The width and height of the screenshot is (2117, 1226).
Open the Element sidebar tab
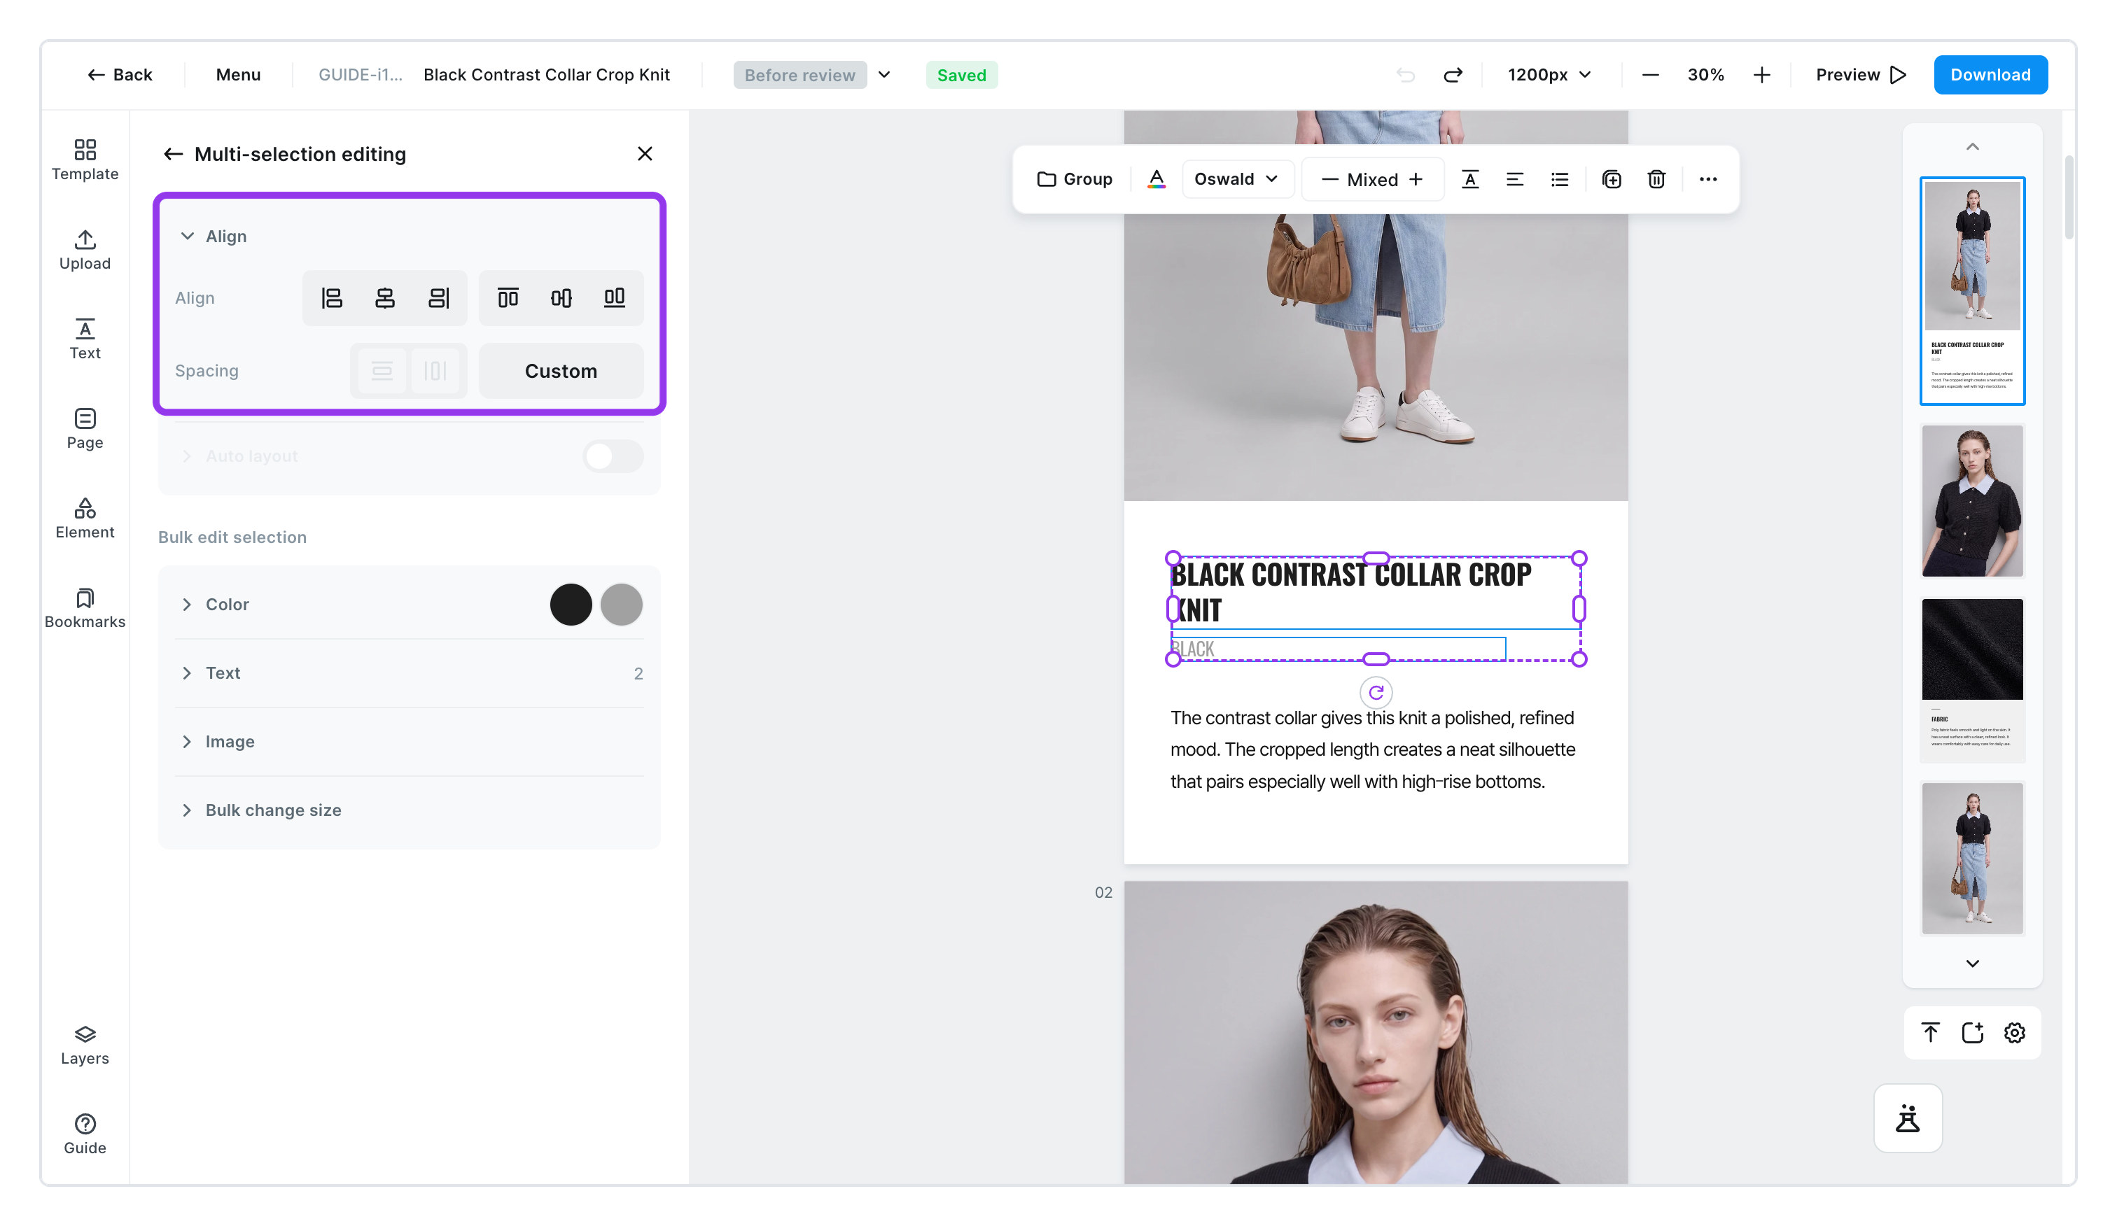(85, 518)
